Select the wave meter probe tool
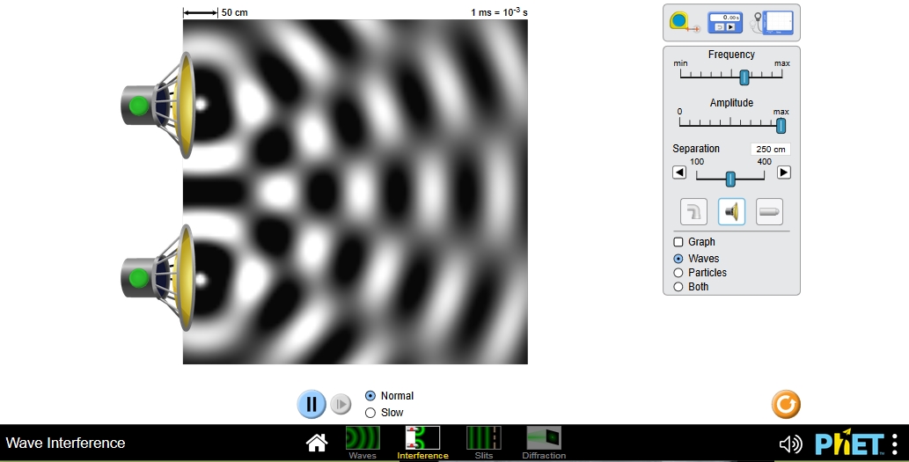Screen dimensions: 909x462 point(773,23)
